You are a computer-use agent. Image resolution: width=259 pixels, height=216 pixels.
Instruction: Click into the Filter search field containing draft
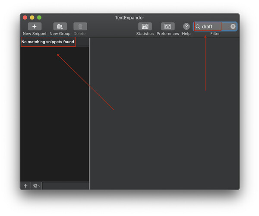(x=215, y=26)
